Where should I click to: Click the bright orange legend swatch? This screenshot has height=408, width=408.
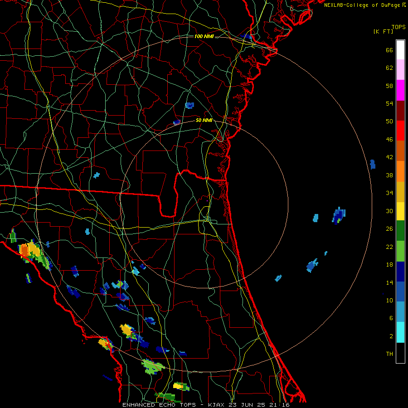tap(400, 171)
